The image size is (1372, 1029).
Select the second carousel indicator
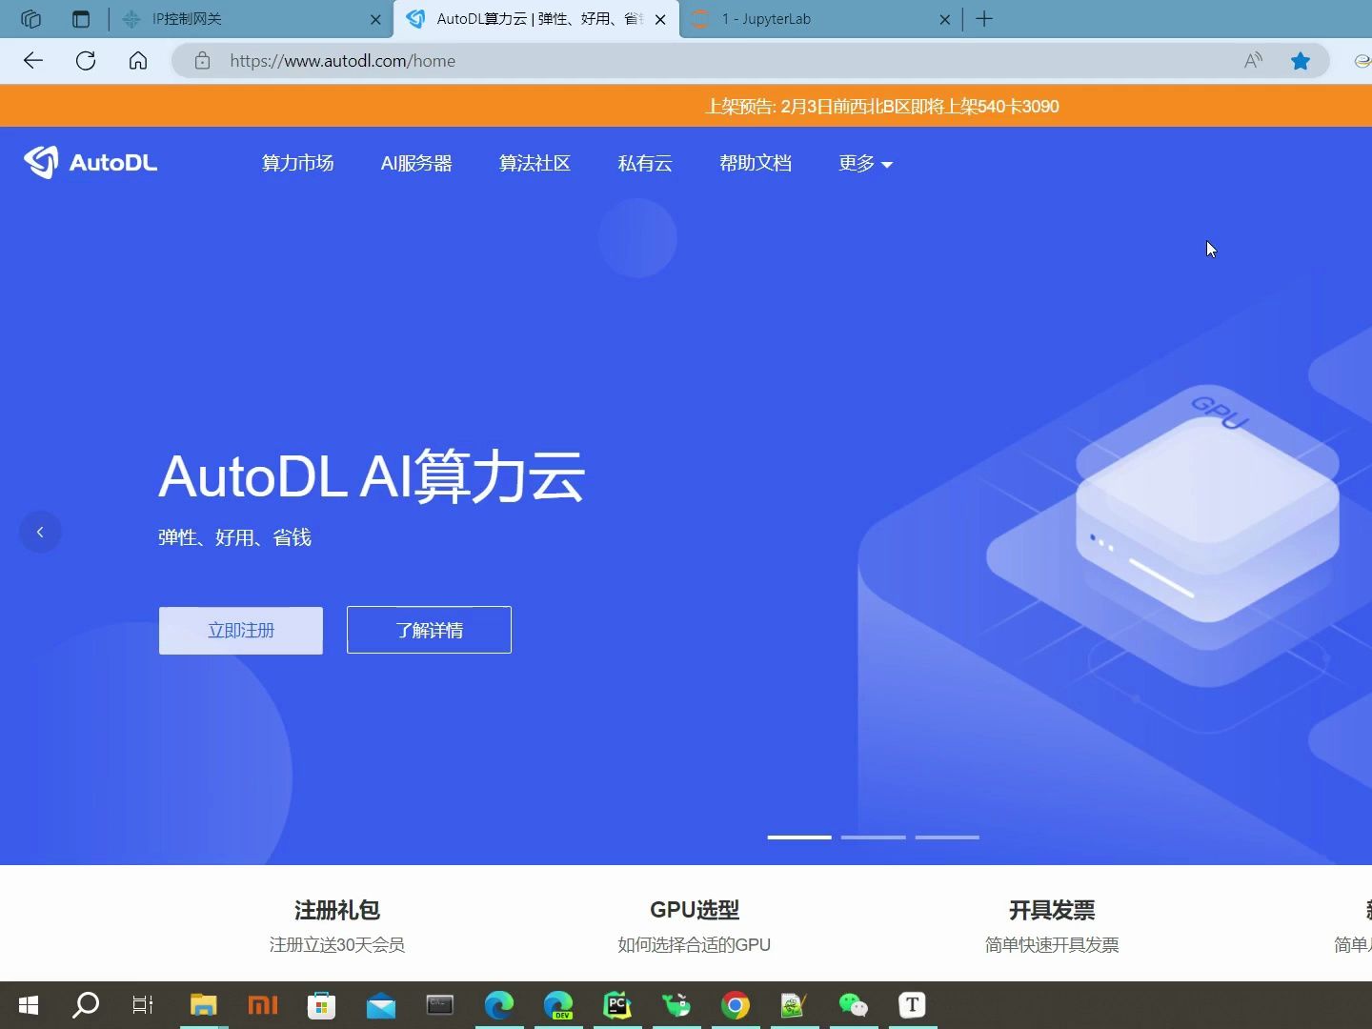pyautogui.click(x=874, y=837)
